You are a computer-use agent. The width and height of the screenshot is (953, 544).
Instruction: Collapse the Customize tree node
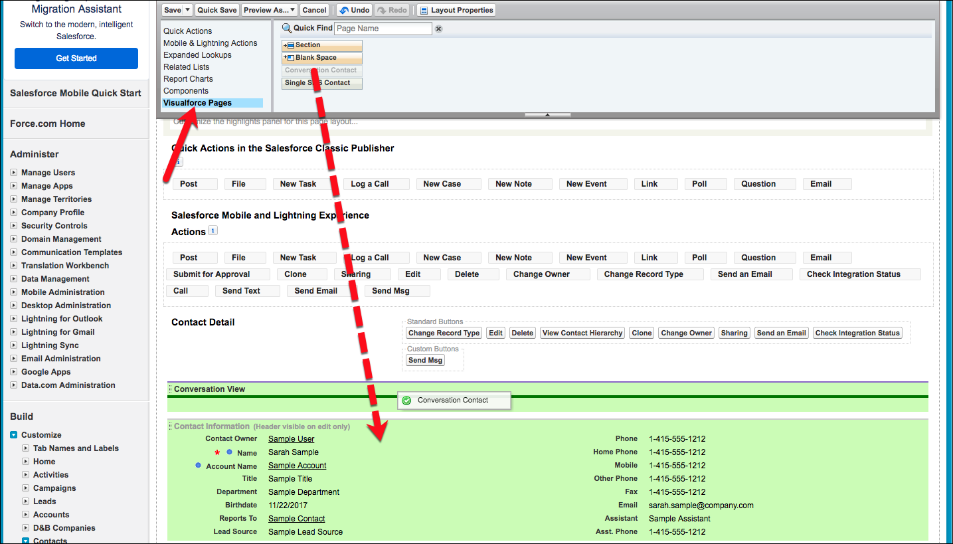13,435
